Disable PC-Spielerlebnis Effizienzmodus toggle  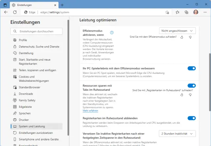pyautogui.click(x=192, y=68)
